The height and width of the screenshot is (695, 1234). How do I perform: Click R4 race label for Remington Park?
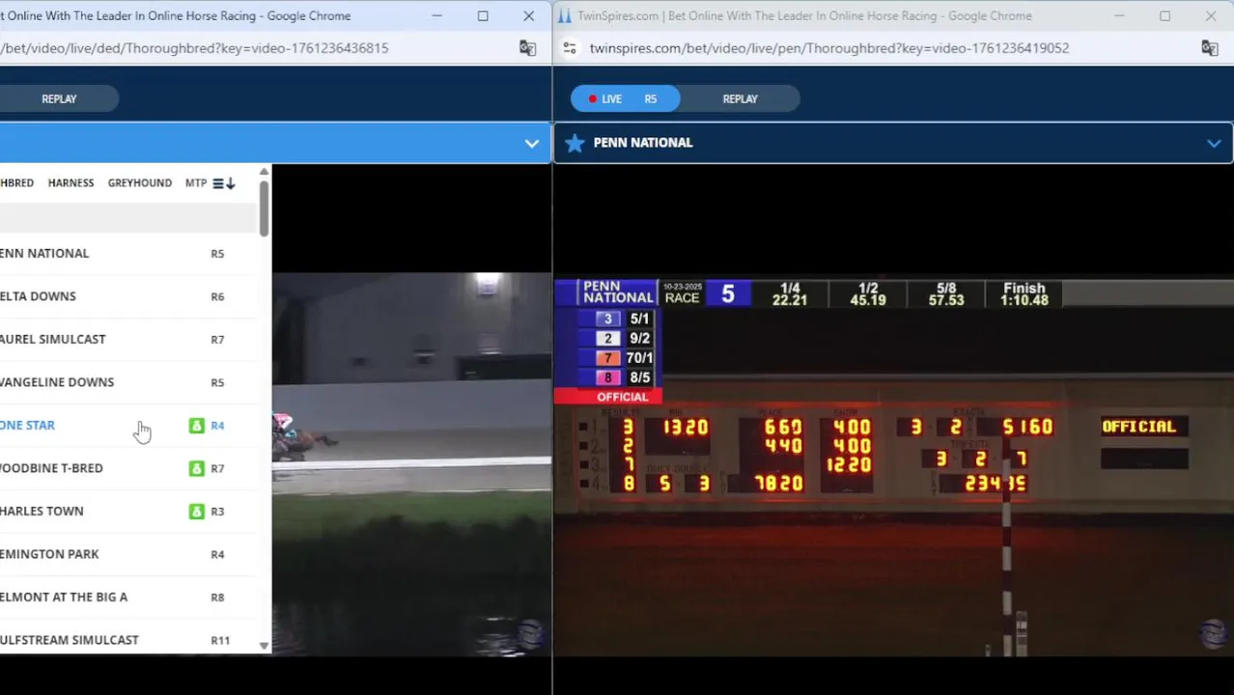[217, 554]
